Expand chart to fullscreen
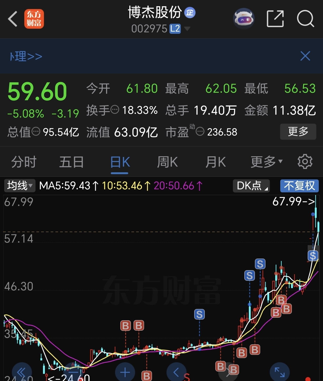 coord(280,372)
